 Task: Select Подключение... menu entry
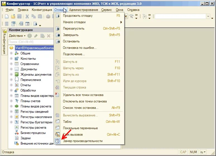(89, 54)
